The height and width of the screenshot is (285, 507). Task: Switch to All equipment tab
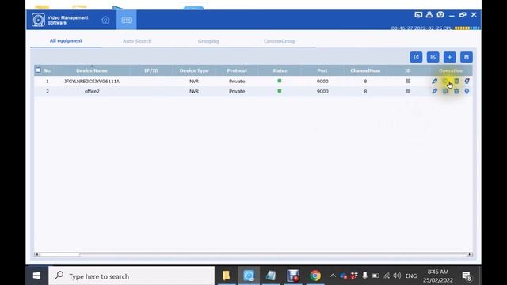66,40
